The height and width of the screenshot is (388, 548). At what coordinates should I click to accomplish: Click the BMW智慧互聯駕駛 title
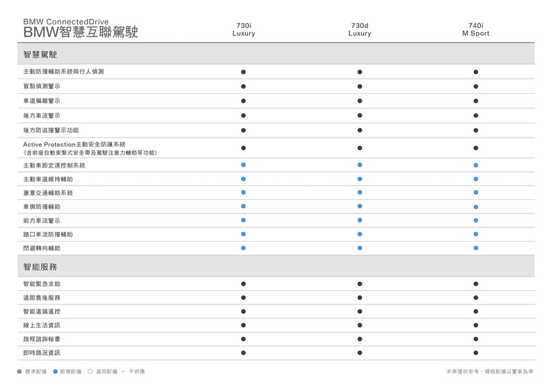80,32
